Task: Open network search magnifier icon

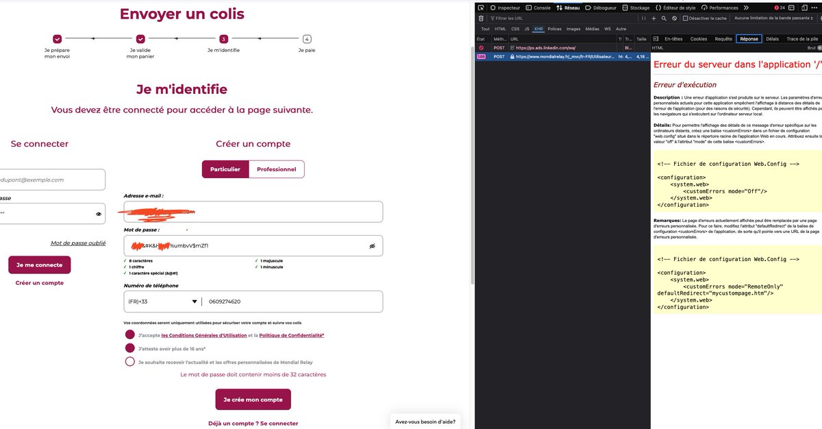Action: [664, 19]
